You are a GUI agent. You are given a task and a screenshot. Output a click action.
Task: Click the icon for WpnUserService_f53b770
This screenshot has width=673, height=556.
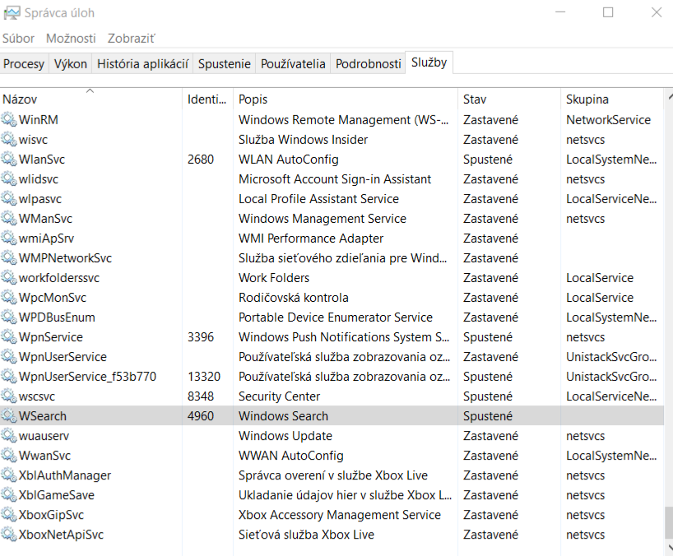(x=8, y=376)
